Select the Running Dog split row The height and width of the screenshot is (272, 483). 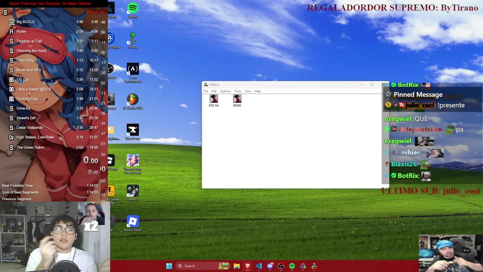[x=53, y=99]
